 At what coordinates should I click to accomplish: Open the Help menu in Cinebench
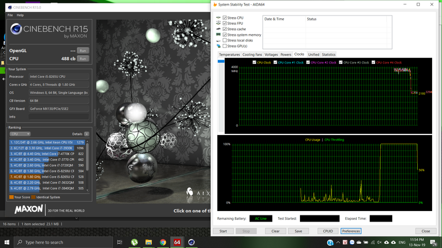coord(20,15)
